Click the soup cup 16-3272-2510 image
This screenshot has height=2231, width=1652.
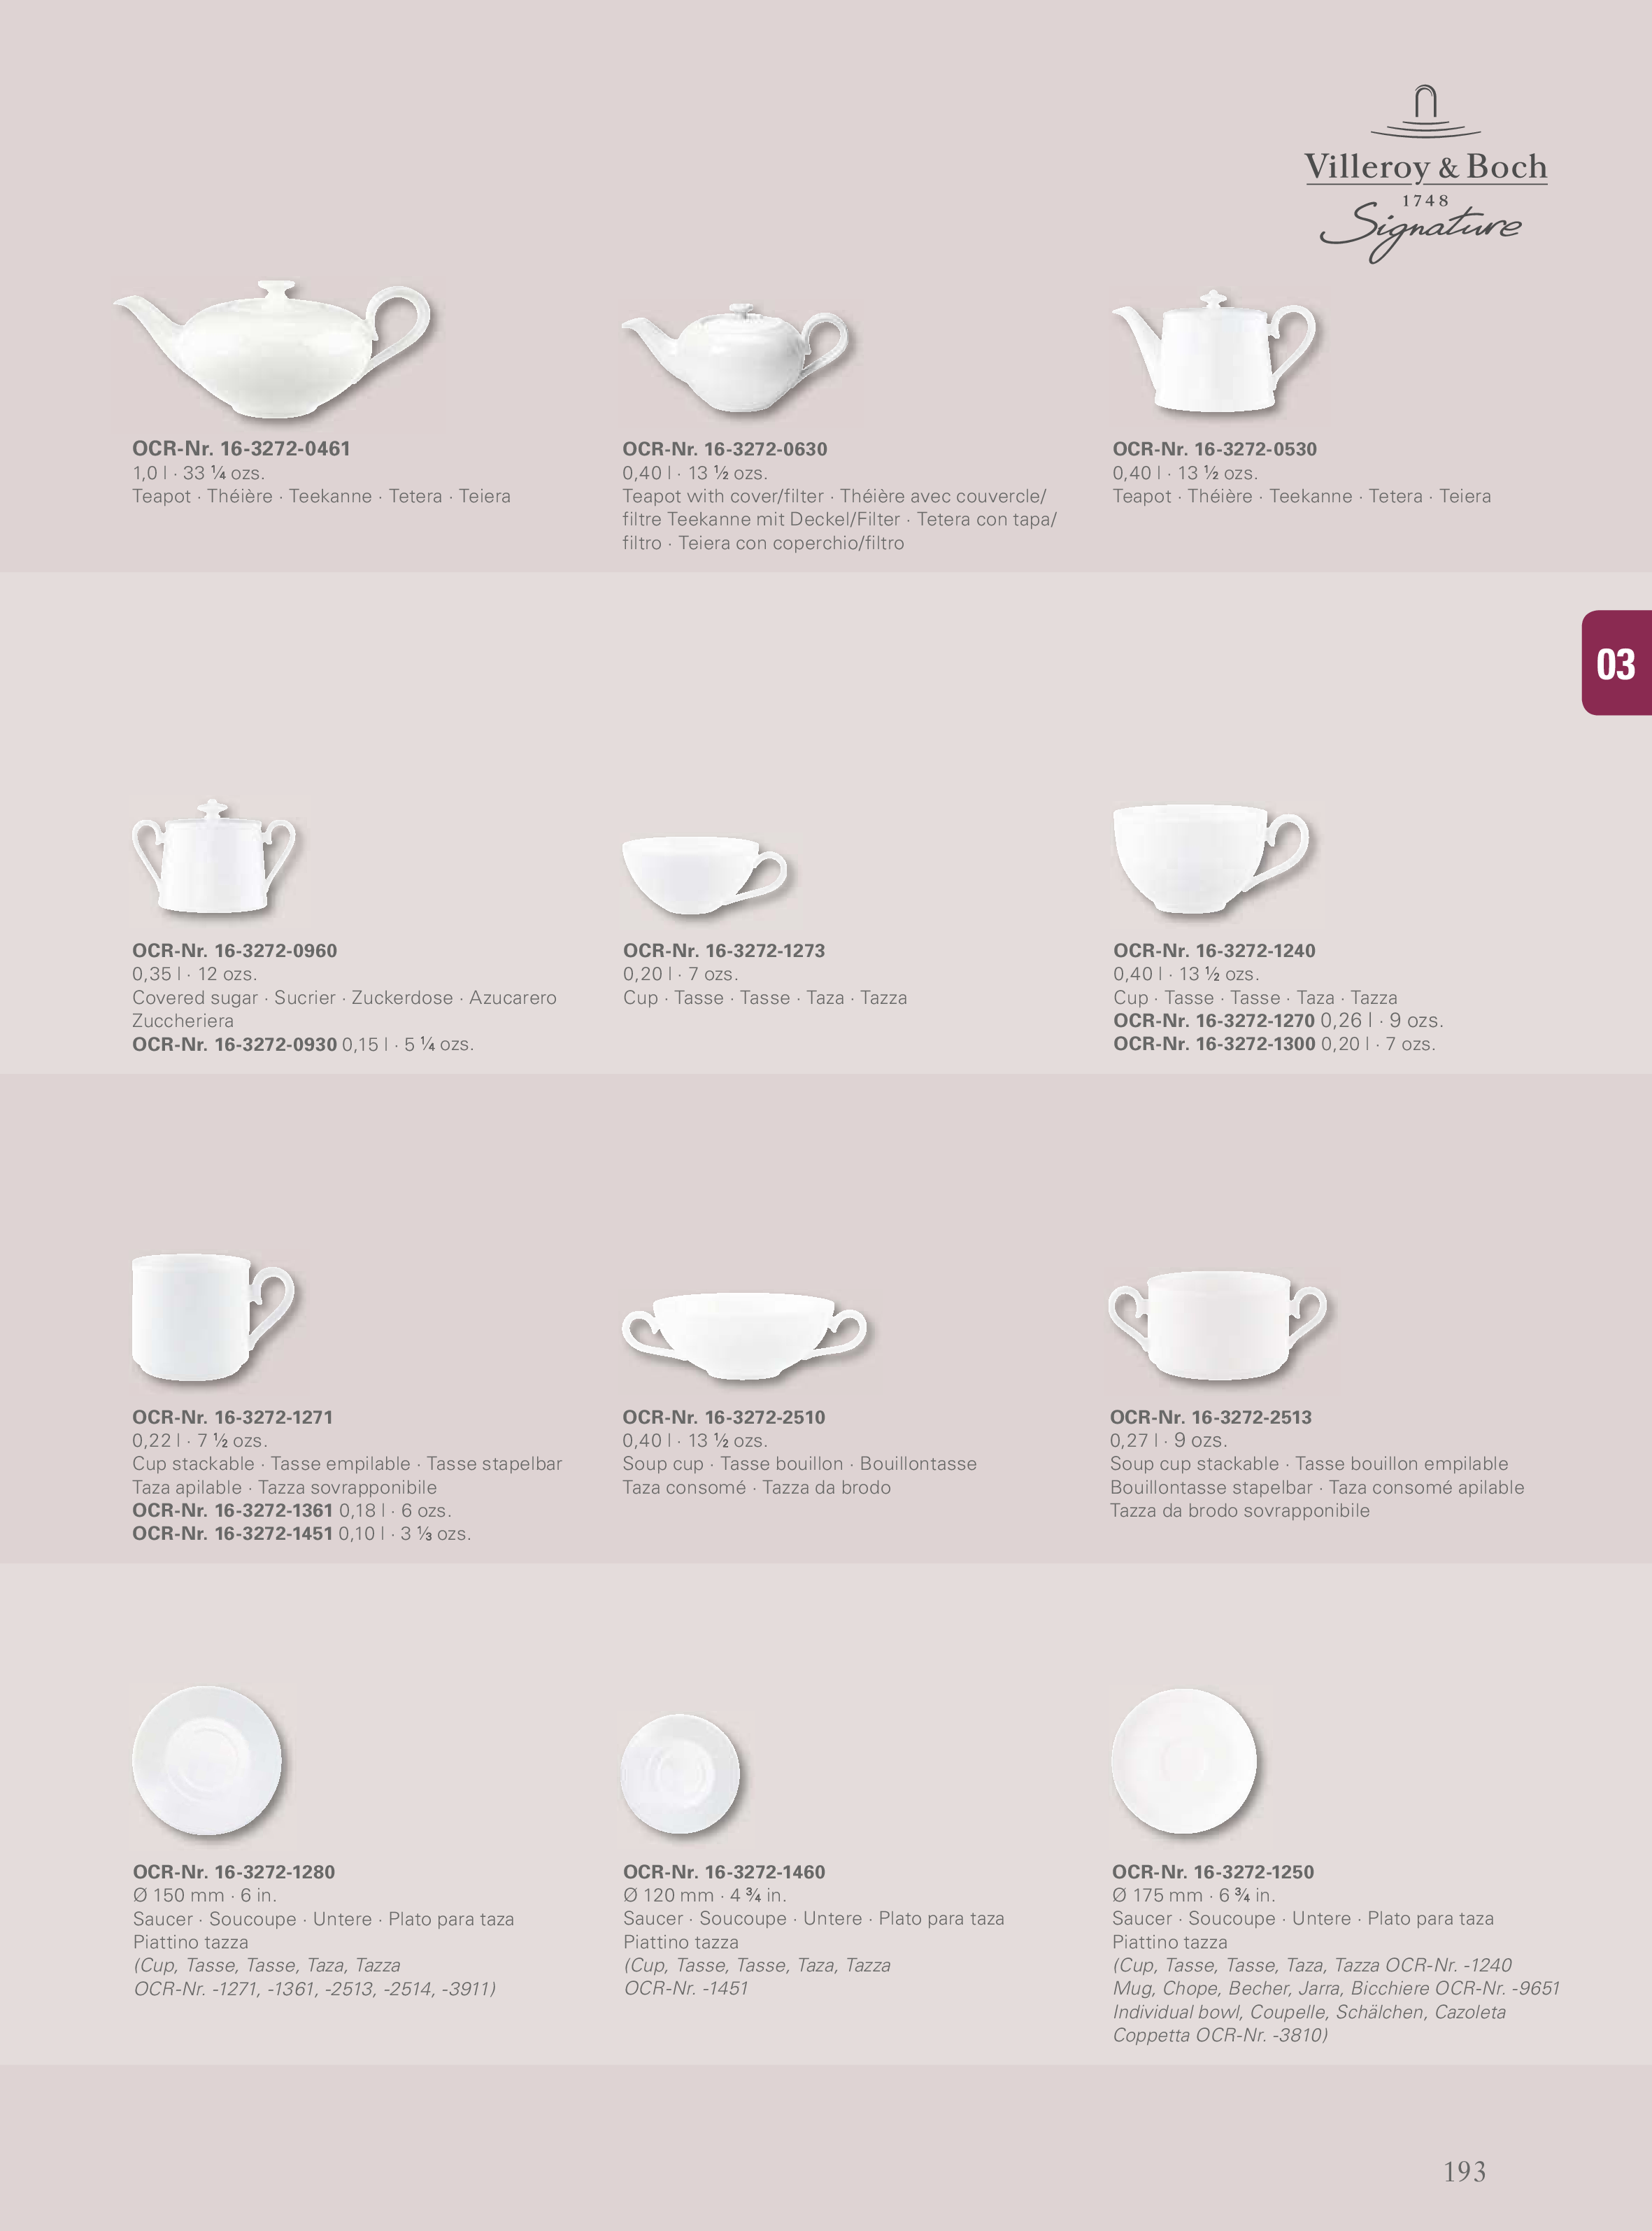pyautogui.click(x=745, y=1336)
